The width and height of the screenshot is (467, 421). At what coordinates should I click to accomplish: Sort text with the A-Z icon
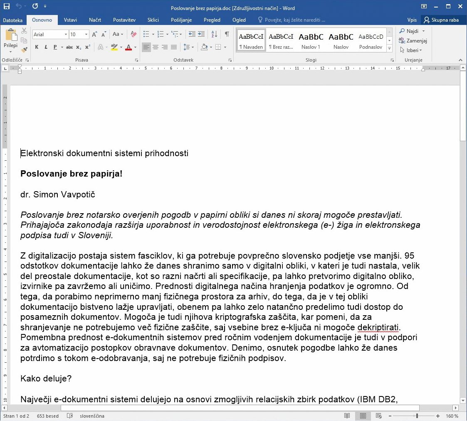coord(214,34)
